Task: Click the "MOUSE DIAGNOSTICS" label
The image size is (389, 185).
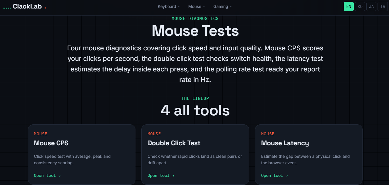Action: [x=195, y=18]
